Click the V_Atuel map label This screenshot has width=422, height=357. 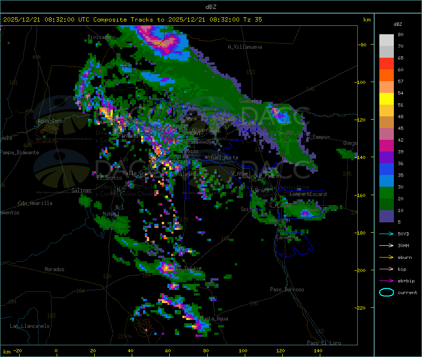pos(241,174)
